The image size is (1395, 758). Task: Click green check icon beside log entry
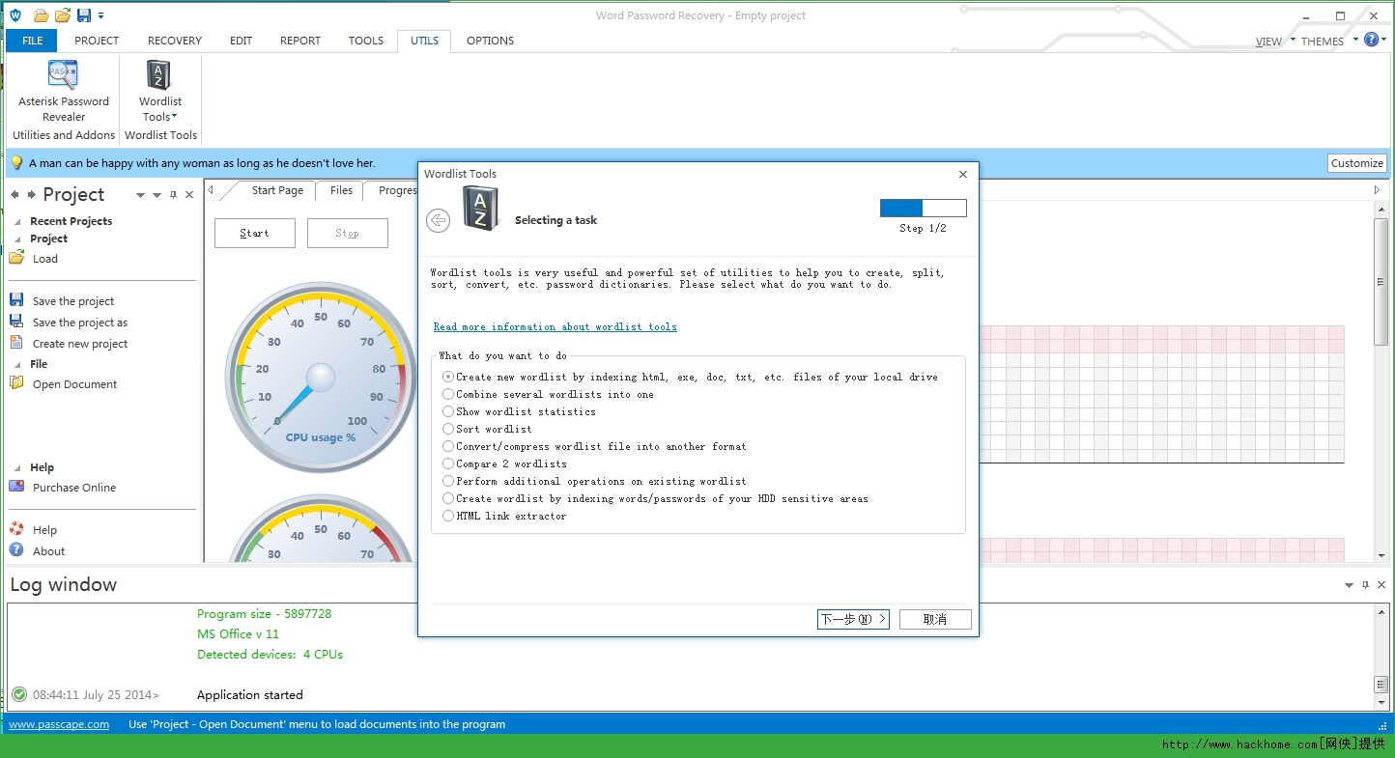click(19, 694)
